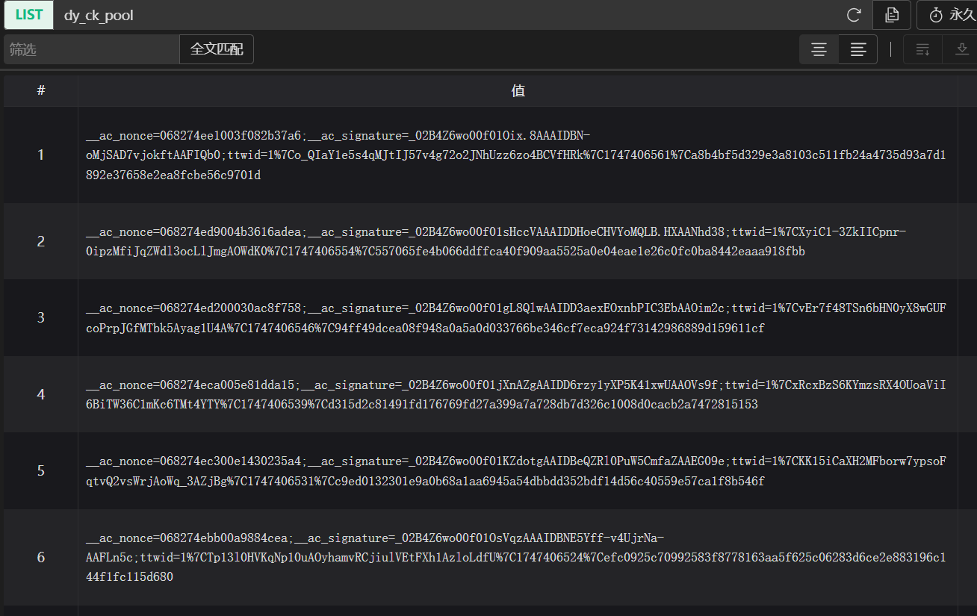Click the # column header

click(40, 90)
